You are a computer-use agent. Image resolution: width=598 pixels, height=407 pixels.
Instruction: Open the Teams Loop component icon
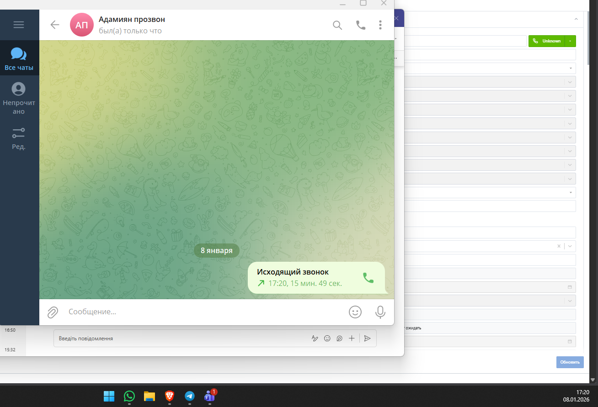pyautogui.click(x=339, y=338)
